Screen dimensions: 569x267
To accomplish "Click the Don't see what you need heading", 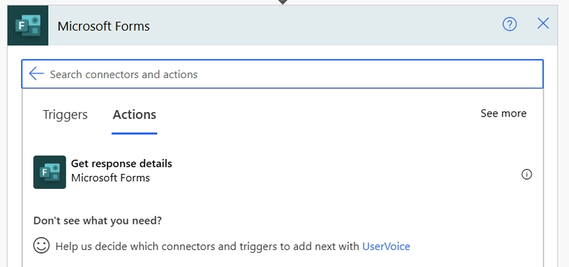I will 97,221.
